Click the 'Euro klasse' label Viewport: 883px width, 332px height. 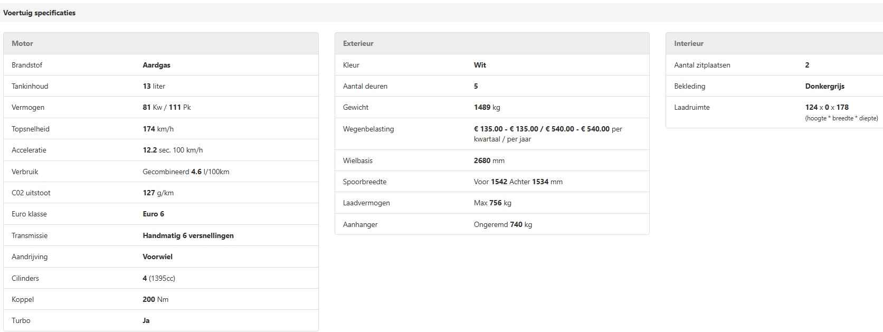29,214
